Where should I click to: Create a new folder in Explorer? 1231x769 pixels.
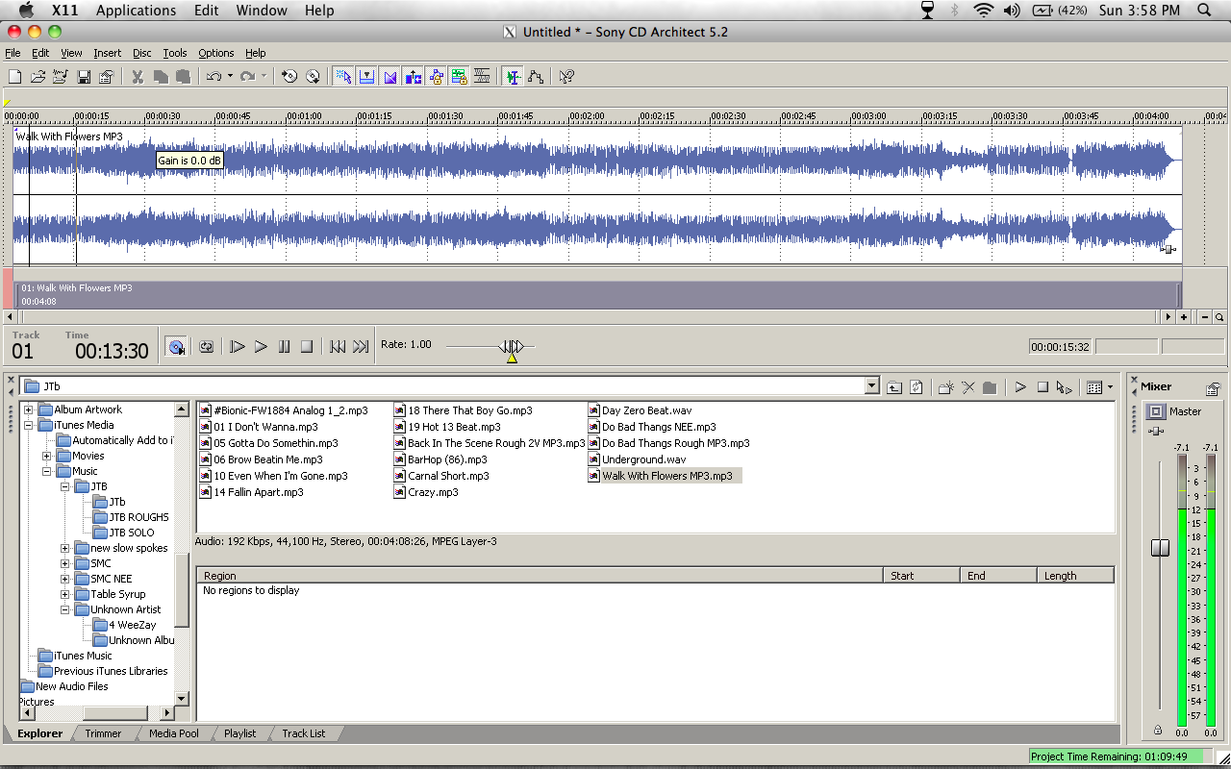coord(946,387)
